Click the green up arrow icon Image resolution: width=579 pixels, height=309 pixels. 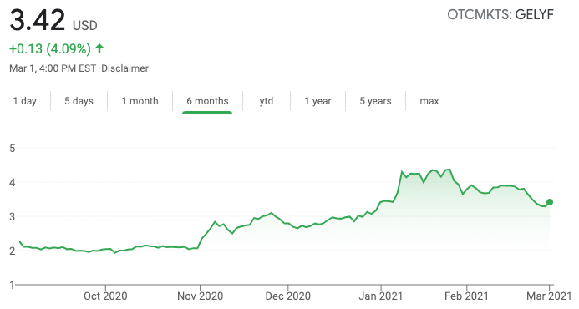(x=99, y=48)
